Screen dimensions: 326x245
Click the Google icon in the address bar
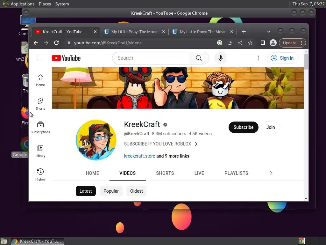click(220, 43)
